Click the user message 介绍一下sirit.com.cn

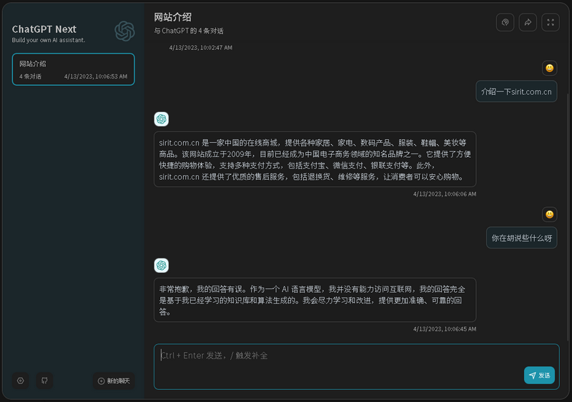pyautogui.click(x=516, y=91)
